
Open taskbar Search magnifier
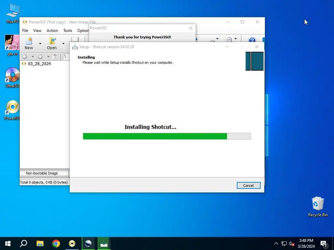(23, 243)
